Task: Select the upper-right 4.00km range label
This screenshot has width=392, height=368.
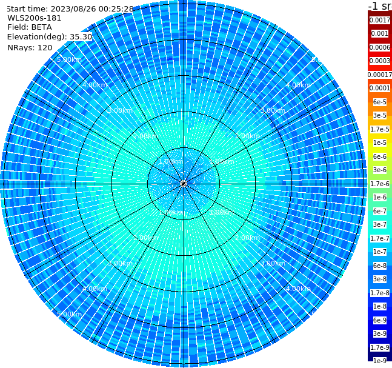Action: 298,85
